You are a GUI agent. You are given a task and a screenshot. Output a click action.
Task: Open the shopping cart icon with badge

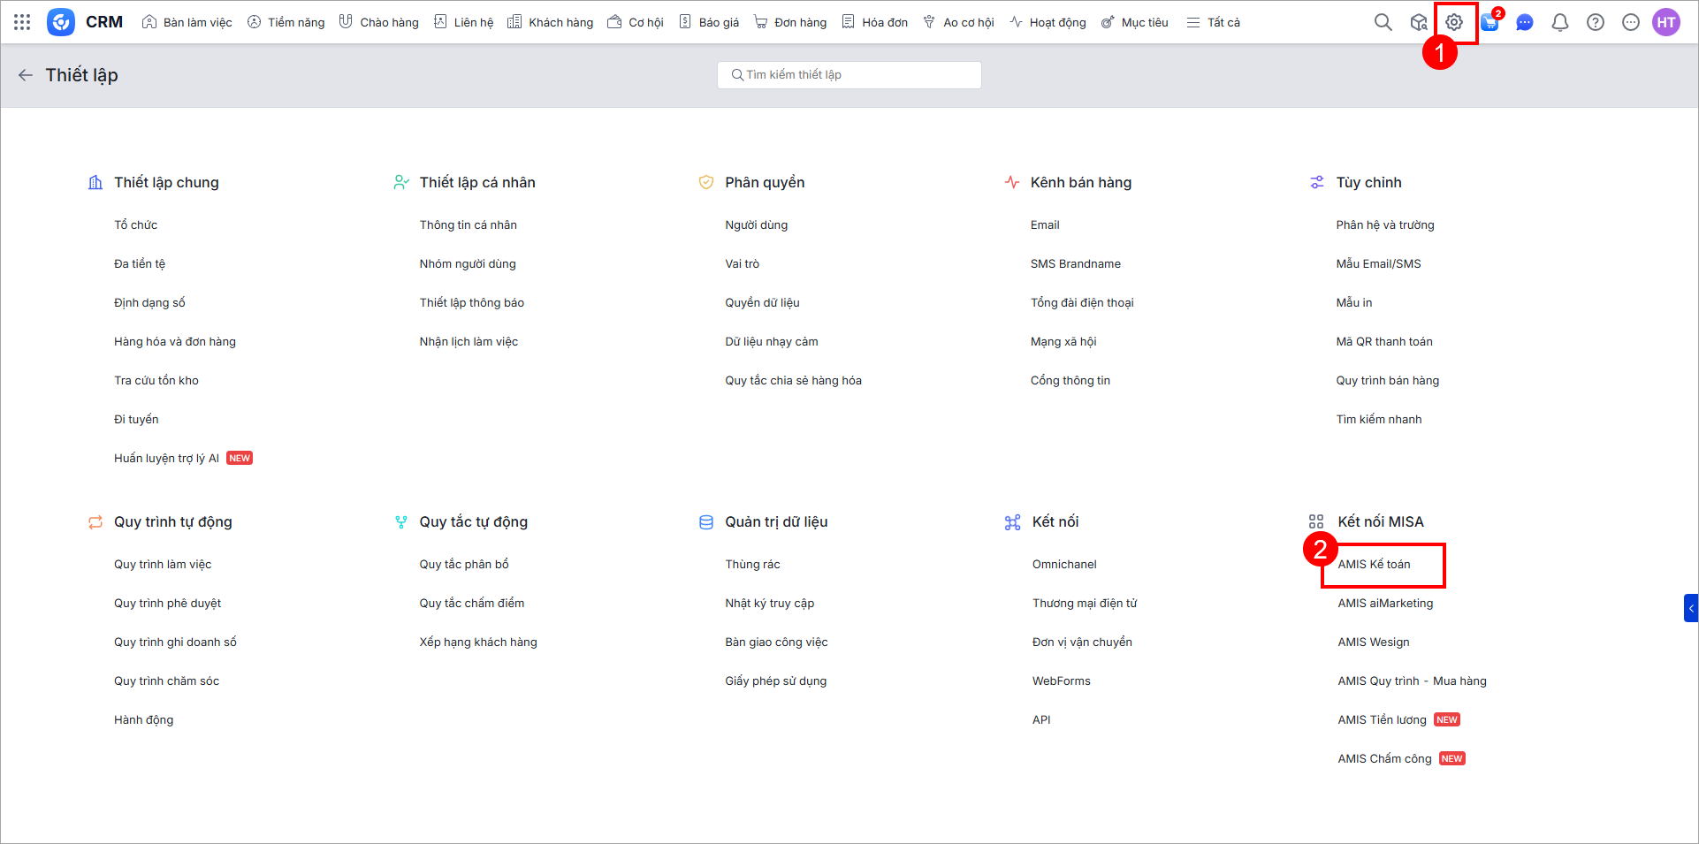pos(1489,22)
